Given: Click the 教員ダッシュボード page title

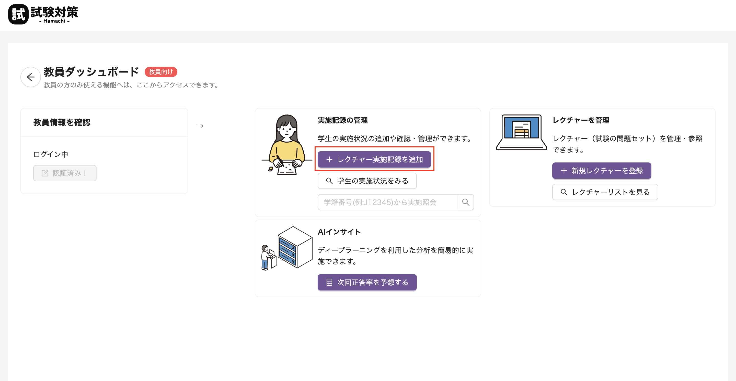Looking at the screenshot, I should click(91, 72).
